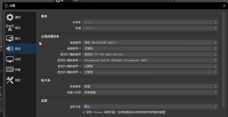The width and height of the screenshot is (228, 117).
Task: Switch to the 推流 tab label
Action: 18,28
